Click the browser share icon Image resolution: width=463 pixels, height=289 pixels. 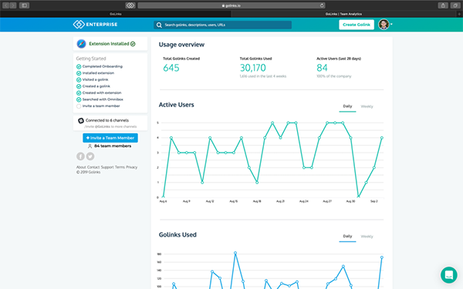point(443,5)
